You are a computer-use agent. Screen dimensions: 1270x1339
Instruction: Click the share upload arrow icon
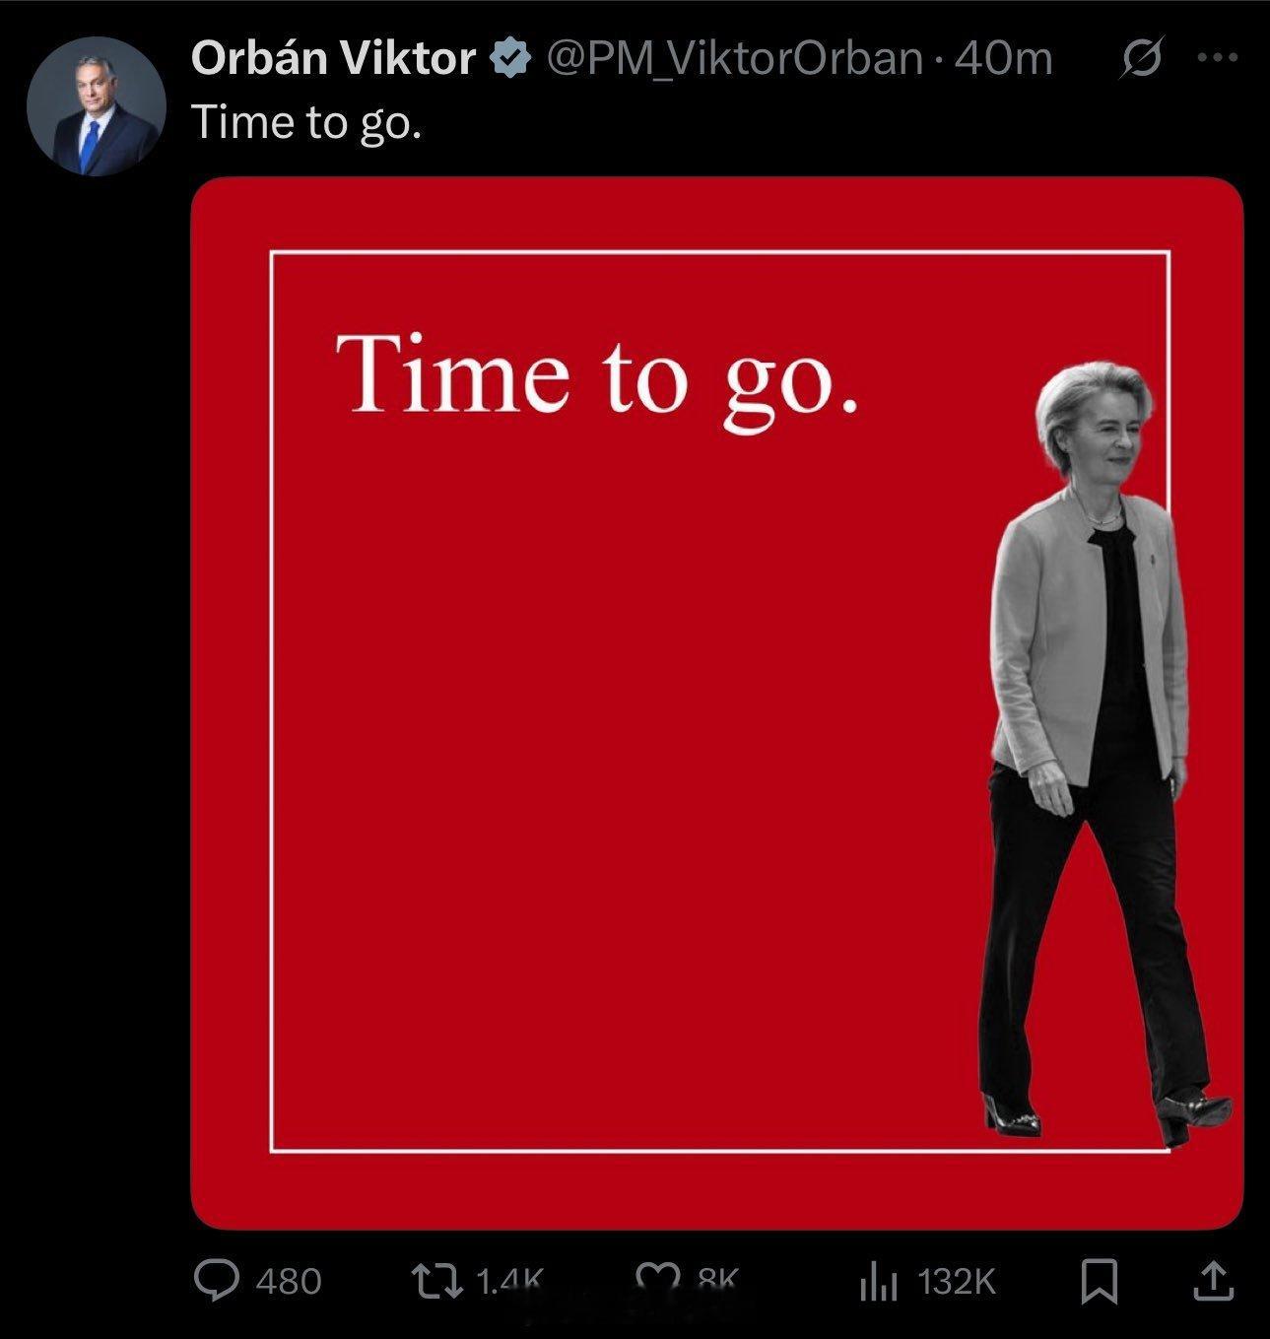[x=1214, y=1280]
